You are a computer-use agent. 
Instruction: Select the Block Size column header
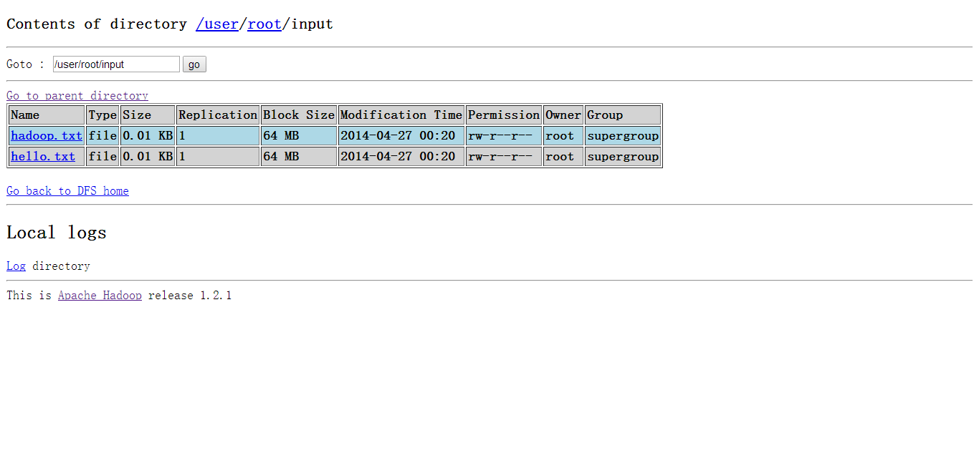point(298,115)
